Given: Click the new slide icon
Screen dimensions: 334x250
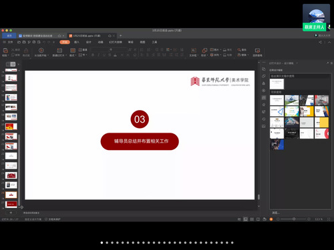Looking at the screenshot, I should coord(59,51).
